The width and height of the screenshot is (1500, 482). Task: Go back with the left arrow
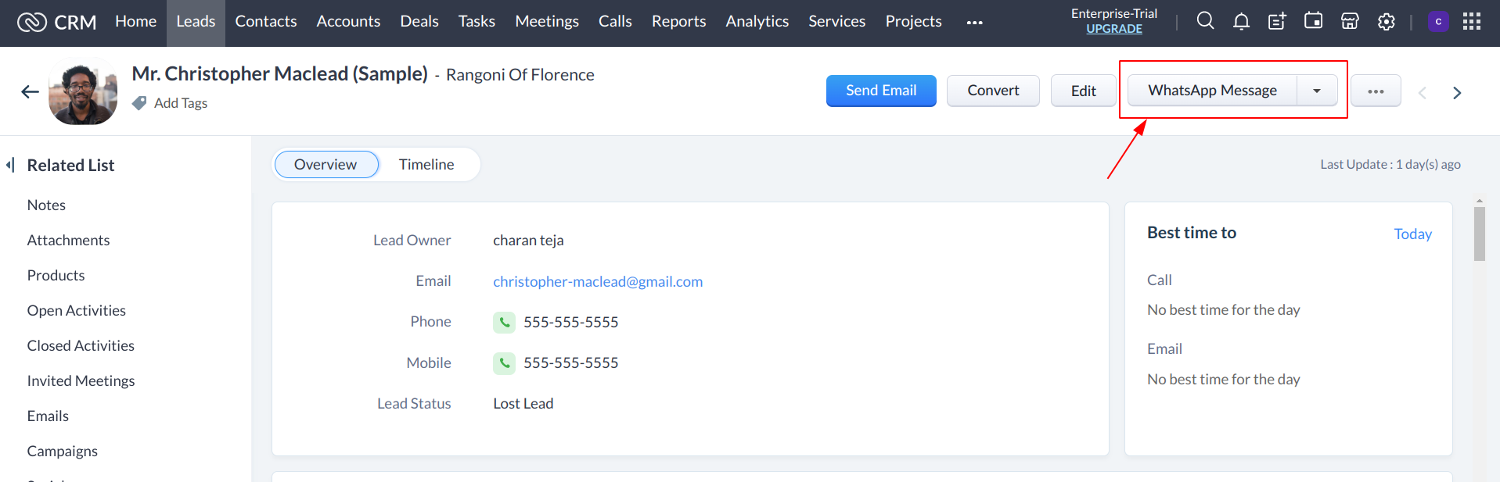tap(30, 92)
